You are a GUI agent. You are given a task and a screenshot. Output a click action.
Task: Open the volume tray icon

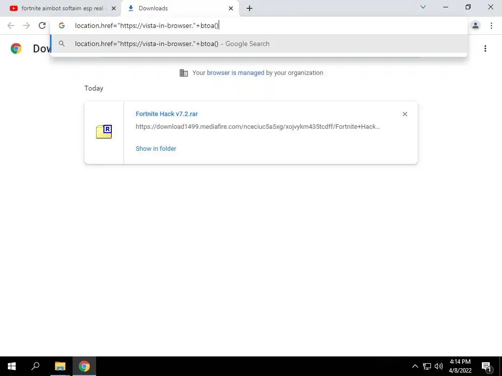coord(439,366)
